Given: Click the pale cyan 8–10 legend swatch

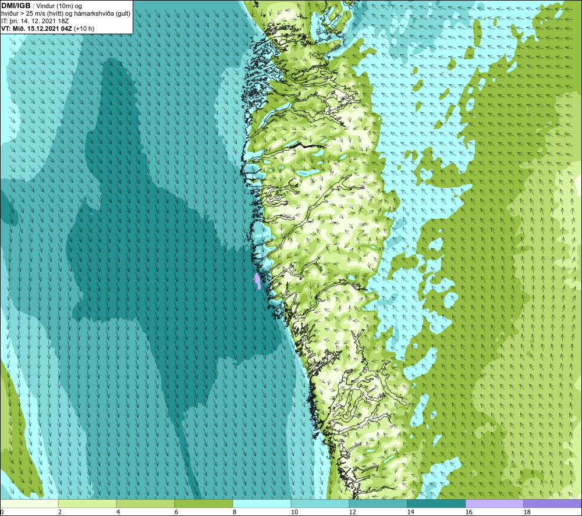Looking at the screenshot, I should coord(262,503).
